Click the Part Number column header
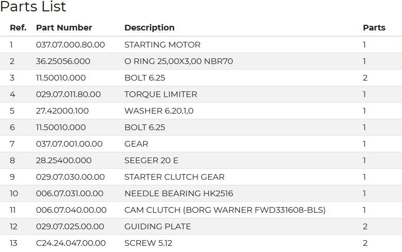Image resolution: width=402 pixels, height=252 pixels. [64, 28]
